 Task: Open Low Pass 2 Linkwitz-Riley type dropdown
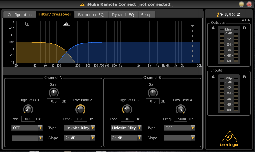79,128
